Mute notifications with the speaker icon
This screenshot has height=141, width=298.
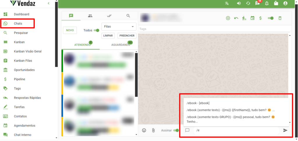[x=239, y=3]
